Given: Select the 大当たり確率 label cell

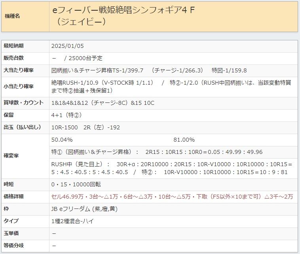Looking at the screenshot, I should click(x=19, y=70).
